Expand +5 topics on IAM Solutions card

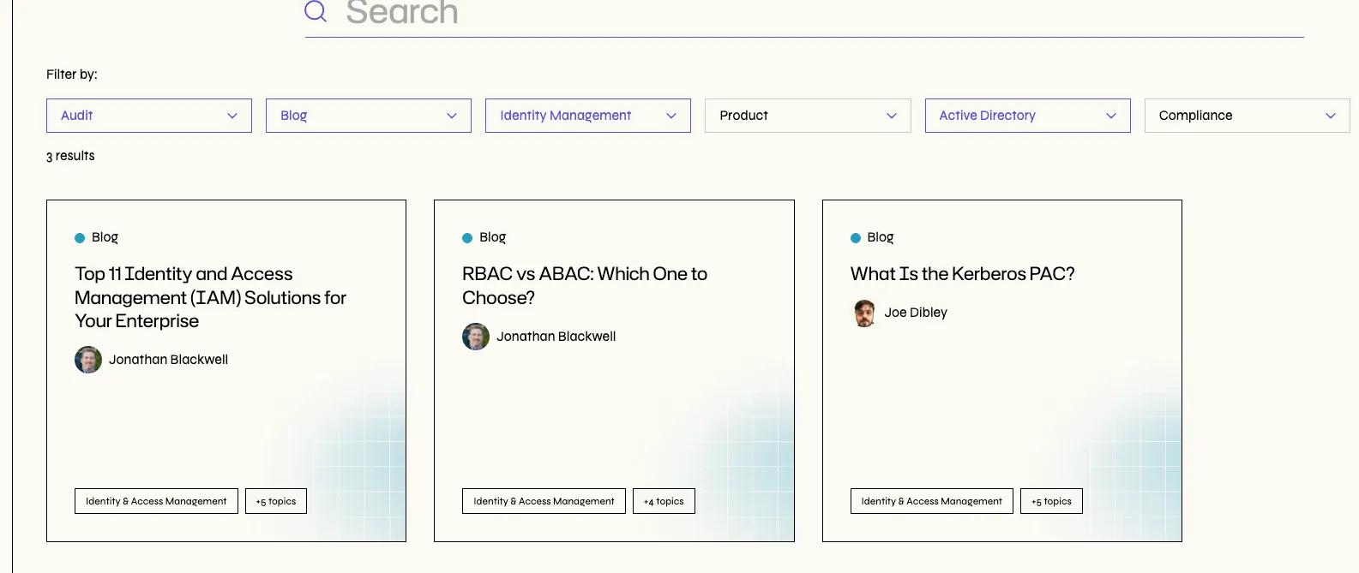pyautogui.click(x=276, y=501)
